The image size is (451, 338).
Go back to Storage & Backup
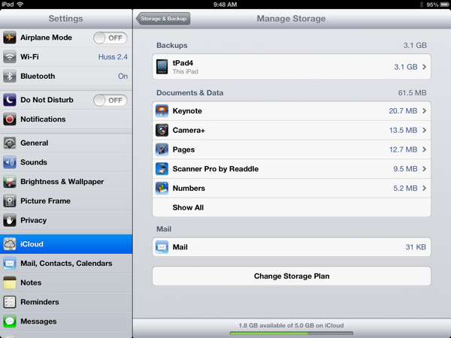click(x=164, y=19)
